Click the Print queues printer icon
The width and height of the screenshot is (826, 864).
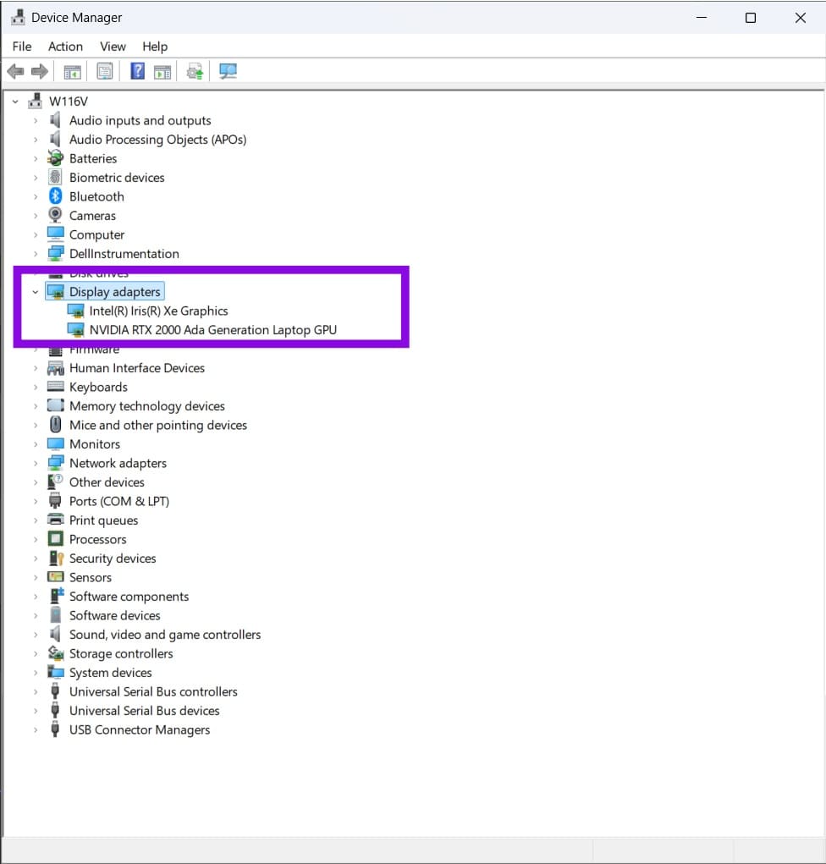point(55,520)
